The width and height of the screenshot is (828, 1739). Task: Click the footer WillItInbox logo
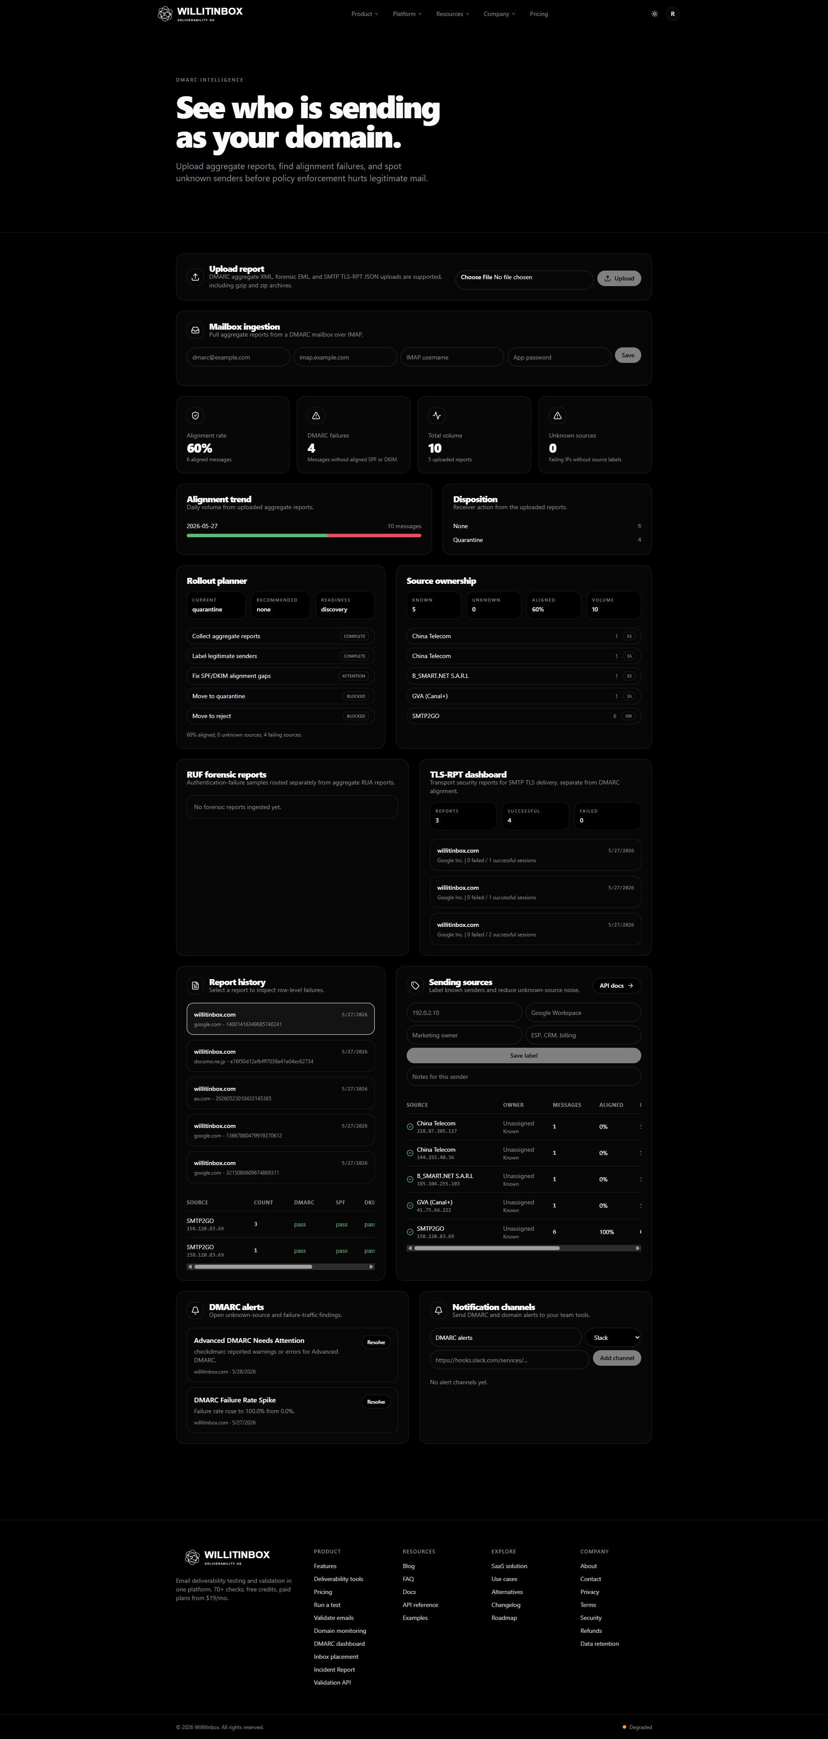tap(227, 1557)
